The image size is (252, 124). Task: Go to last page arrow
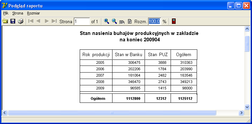(54, 21)
